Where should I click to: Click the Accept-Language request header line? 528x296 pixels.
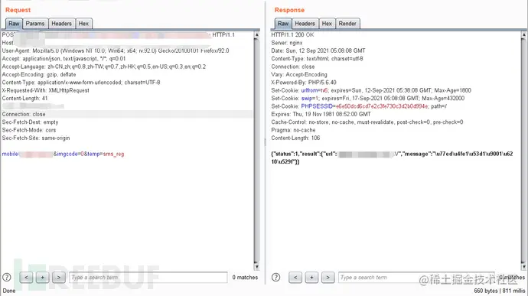[104, 67]
